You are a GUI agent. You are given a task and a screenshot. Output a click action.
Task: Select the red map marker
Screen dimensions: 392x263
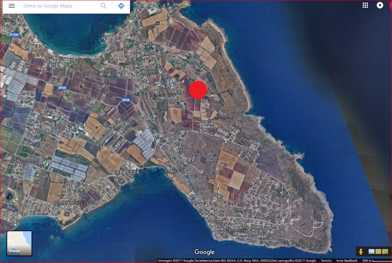point(198,90)
